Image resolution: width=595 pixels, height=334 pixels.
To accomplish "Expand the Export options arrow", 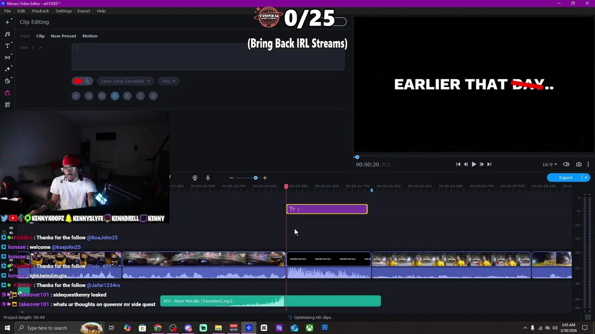I will click(586, 178).
